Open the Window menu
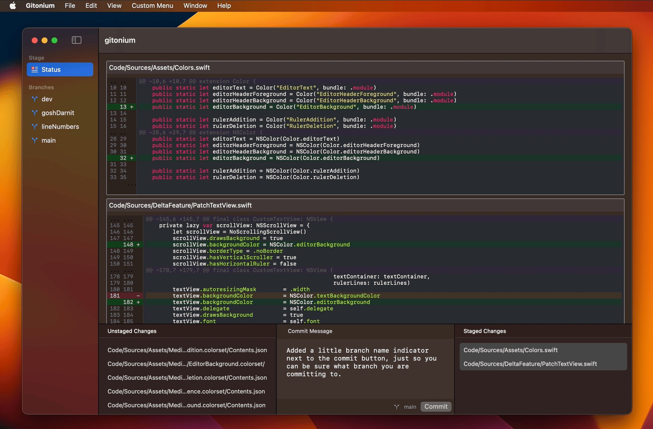Screen dimensions: 653x429 pos(195,5)
